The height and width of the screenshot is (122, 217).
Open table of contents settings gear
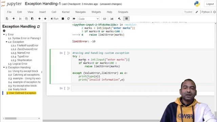tap(4, 31)
